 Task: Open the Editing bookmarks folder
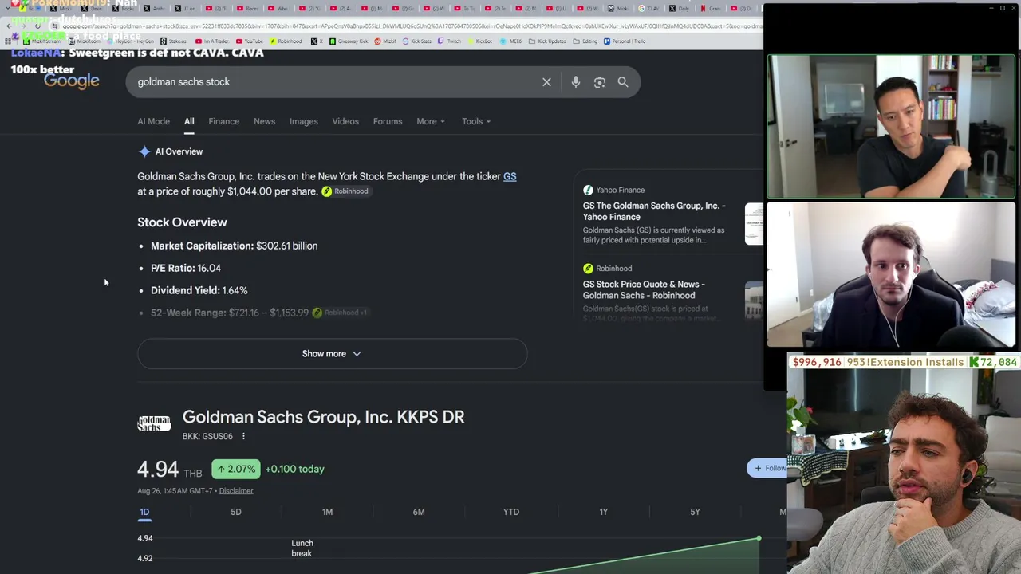(585, 41)
